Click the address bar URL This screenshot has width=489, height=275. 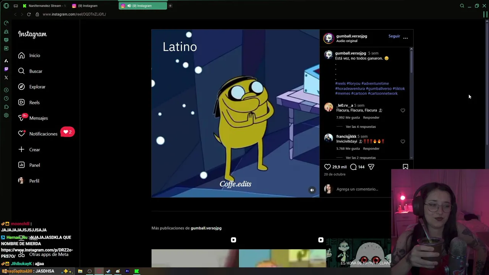[x=74, y=14]
